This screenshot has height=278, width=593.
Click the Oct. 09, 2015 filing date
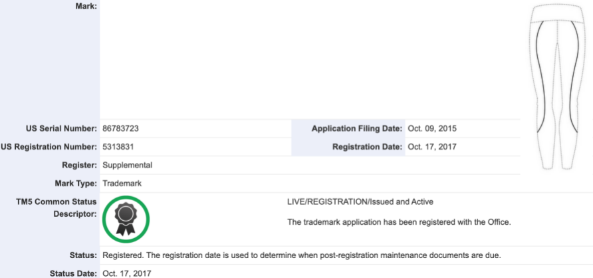pos(432,128)
